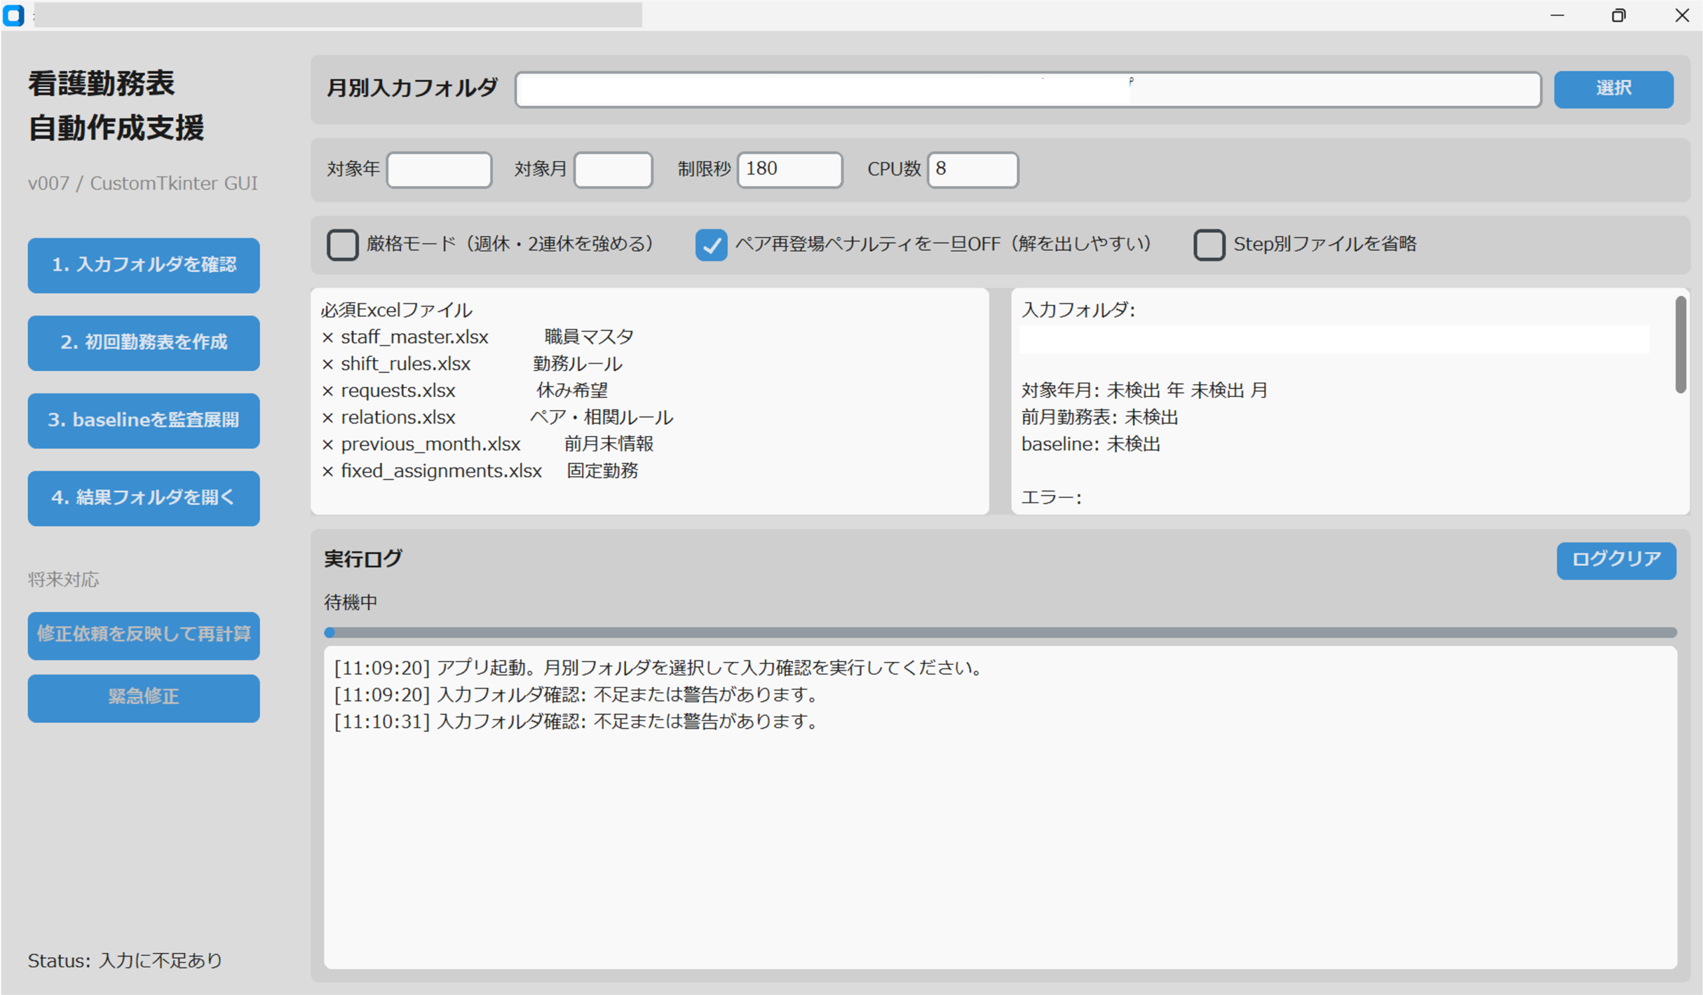Click 'baseline: 未検出' line
The image size is (1703, 995).
tap(1091, 444)
